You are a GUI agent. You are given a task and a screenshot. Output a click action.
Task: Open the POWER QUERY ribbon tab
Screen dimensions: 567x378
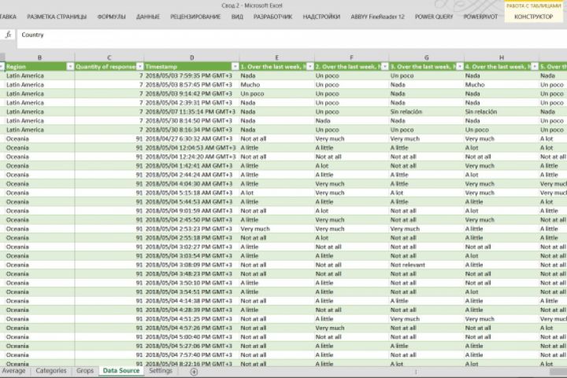click(x=434, y=17)
